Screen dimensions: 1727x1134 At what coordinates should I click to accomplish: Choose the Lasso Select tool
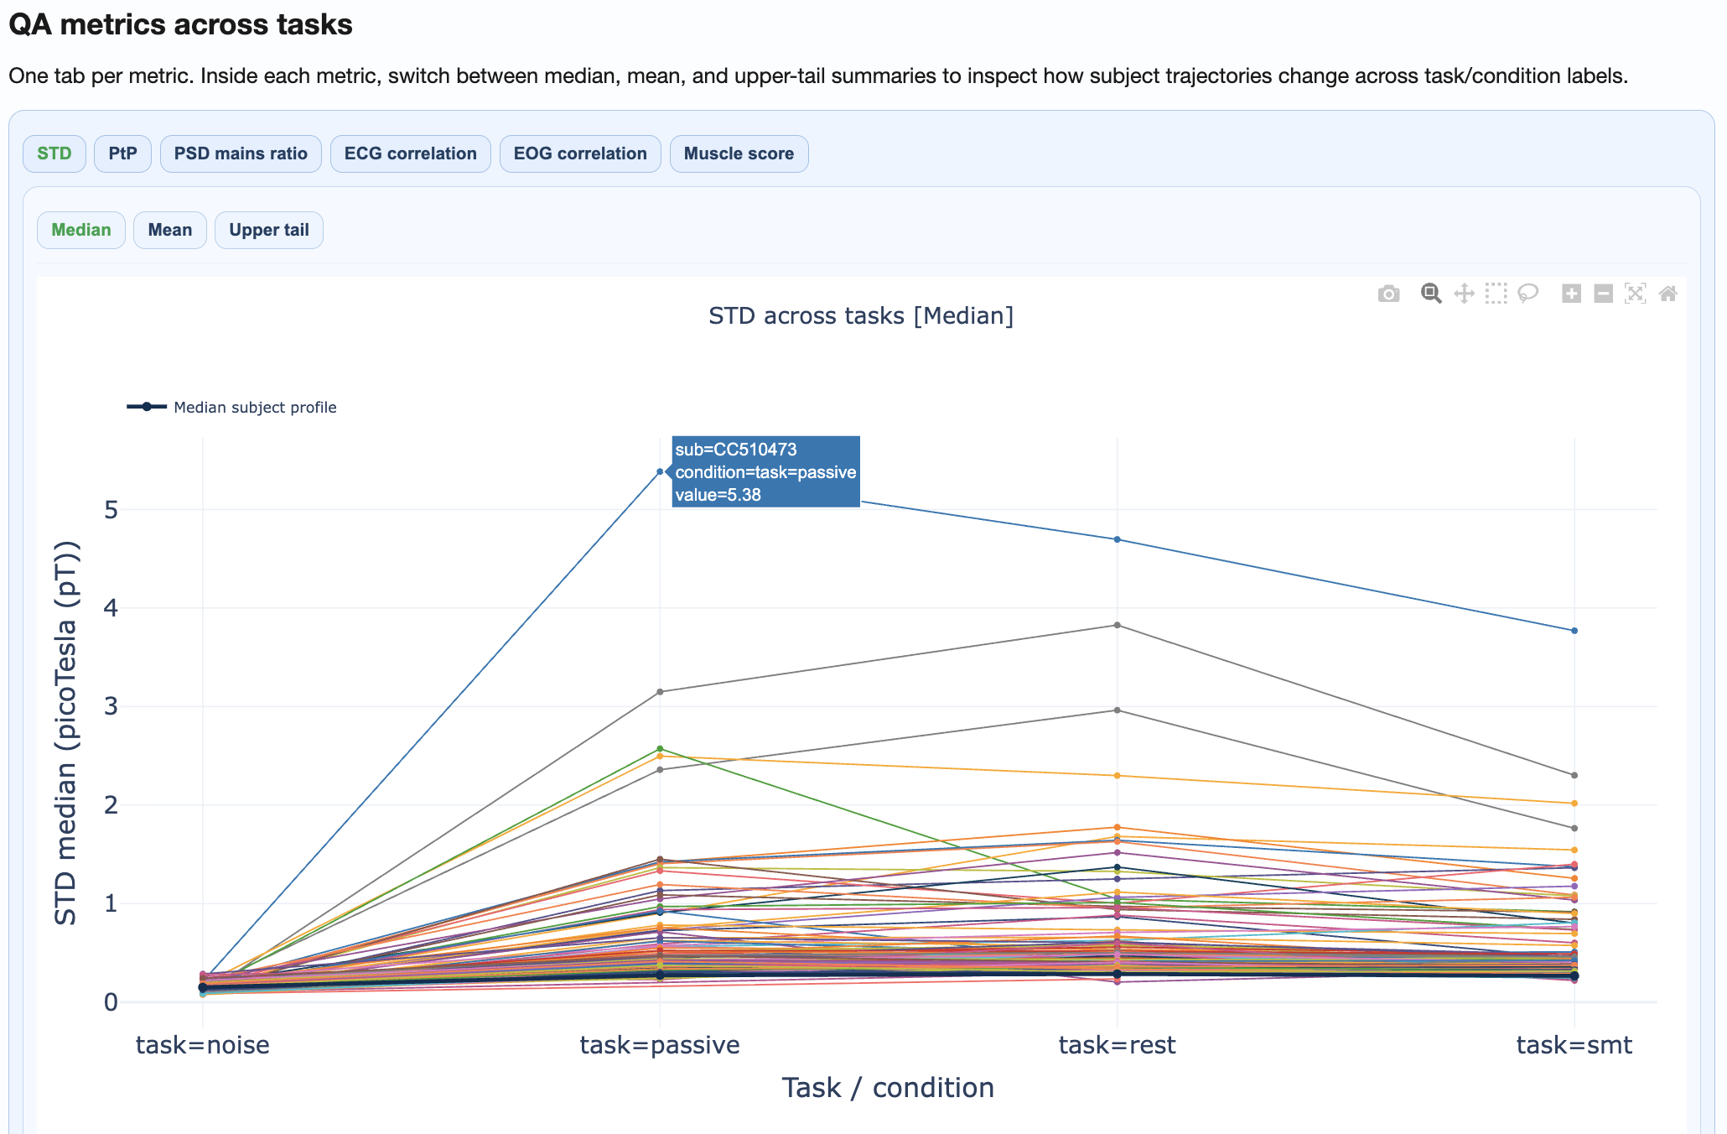(x=1528, y=294)
